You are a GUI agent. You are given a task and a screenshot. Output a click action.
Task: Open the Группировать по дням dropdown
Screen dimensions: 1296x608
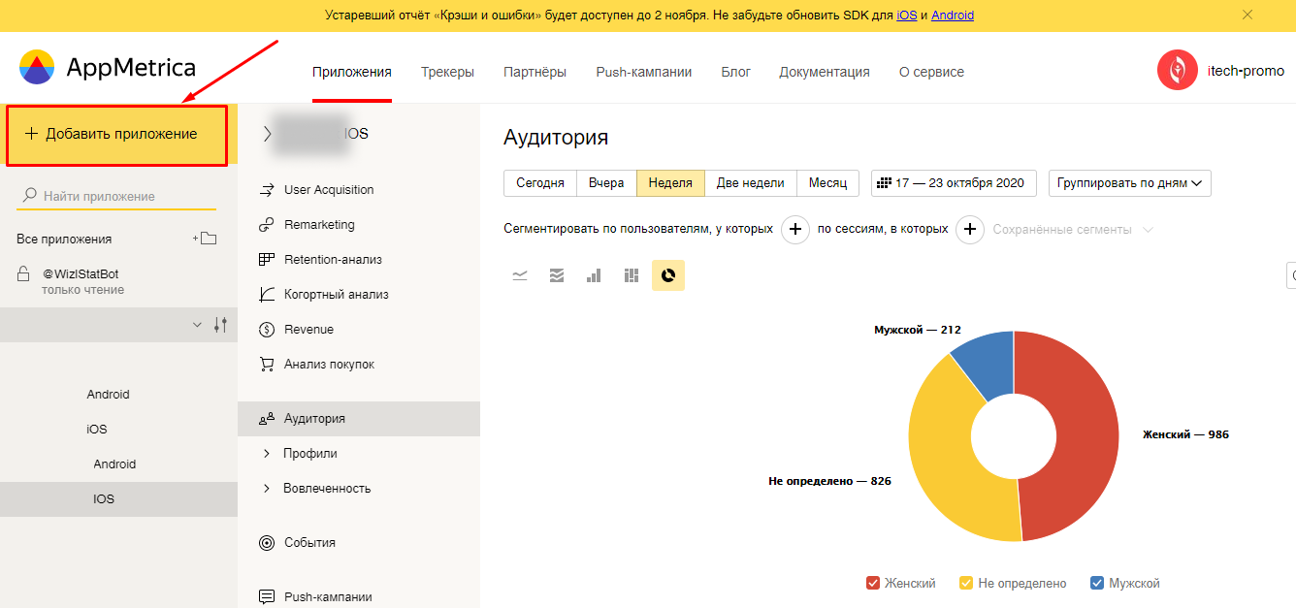(x=1129, y=183)
